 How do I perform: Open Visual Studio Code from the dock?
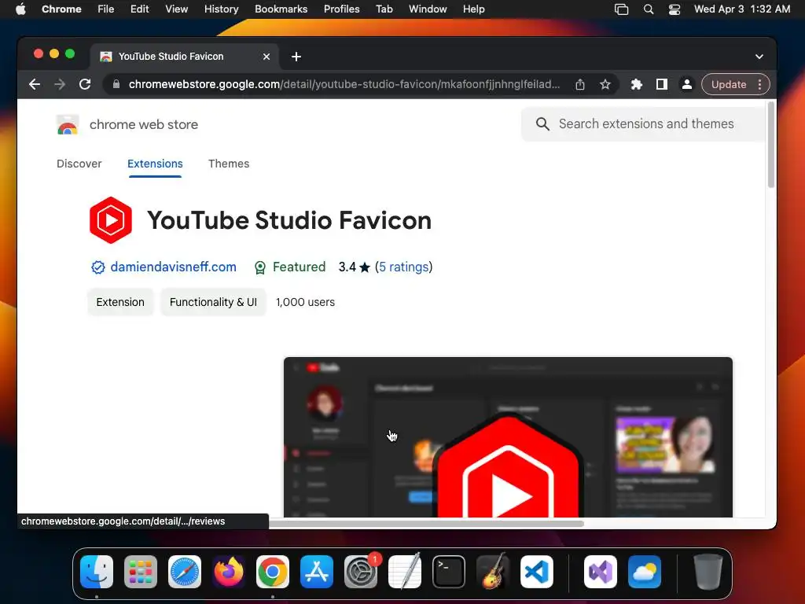coord(537,572)
